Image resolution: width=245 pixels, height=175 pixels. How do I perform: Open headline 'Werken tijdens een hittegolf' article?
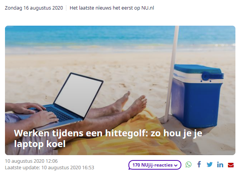click(108, 139)
